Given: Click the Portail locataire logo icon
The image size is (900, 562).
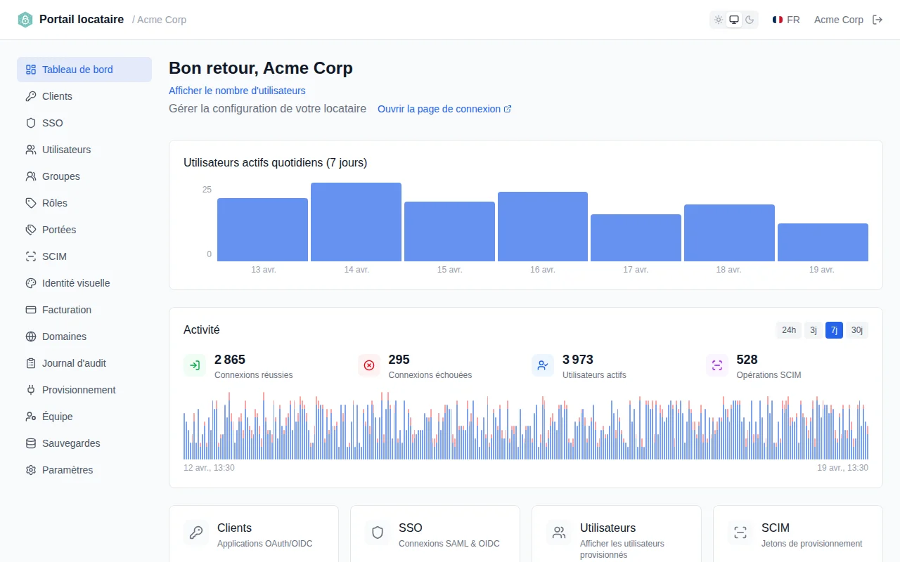Looking at the screenshot, I should [x=25, y=20].
